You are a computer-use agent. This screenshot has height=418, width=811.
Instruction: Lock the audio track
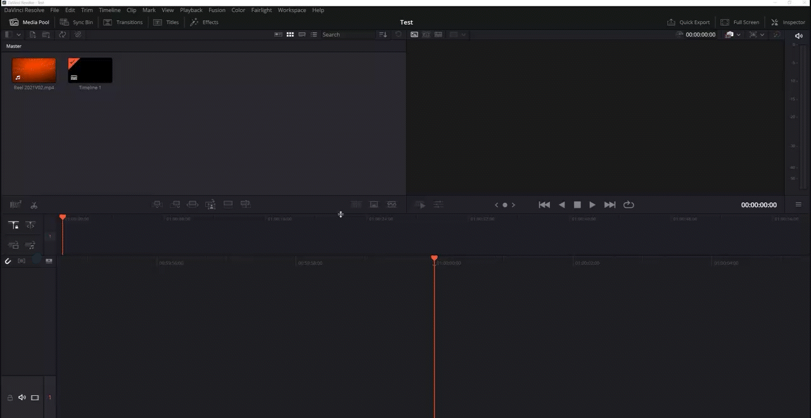(x=9, y=397)
